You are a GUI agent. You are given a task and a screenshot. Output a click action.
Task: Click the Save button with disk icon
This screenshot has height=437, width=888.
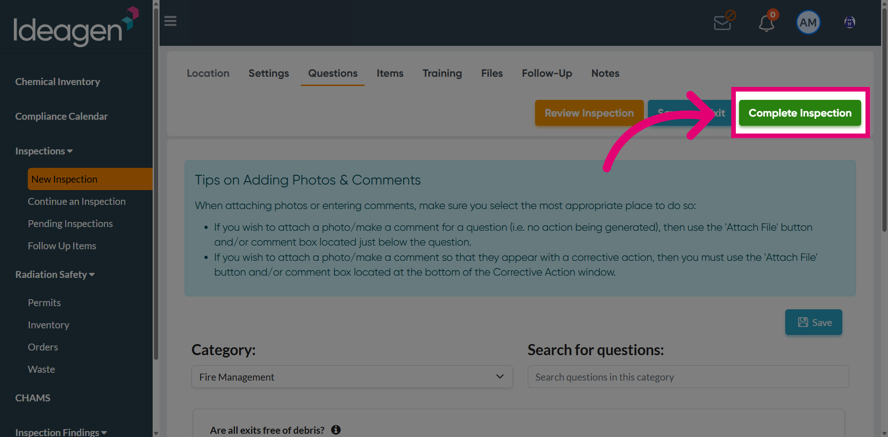coord(814,322)
